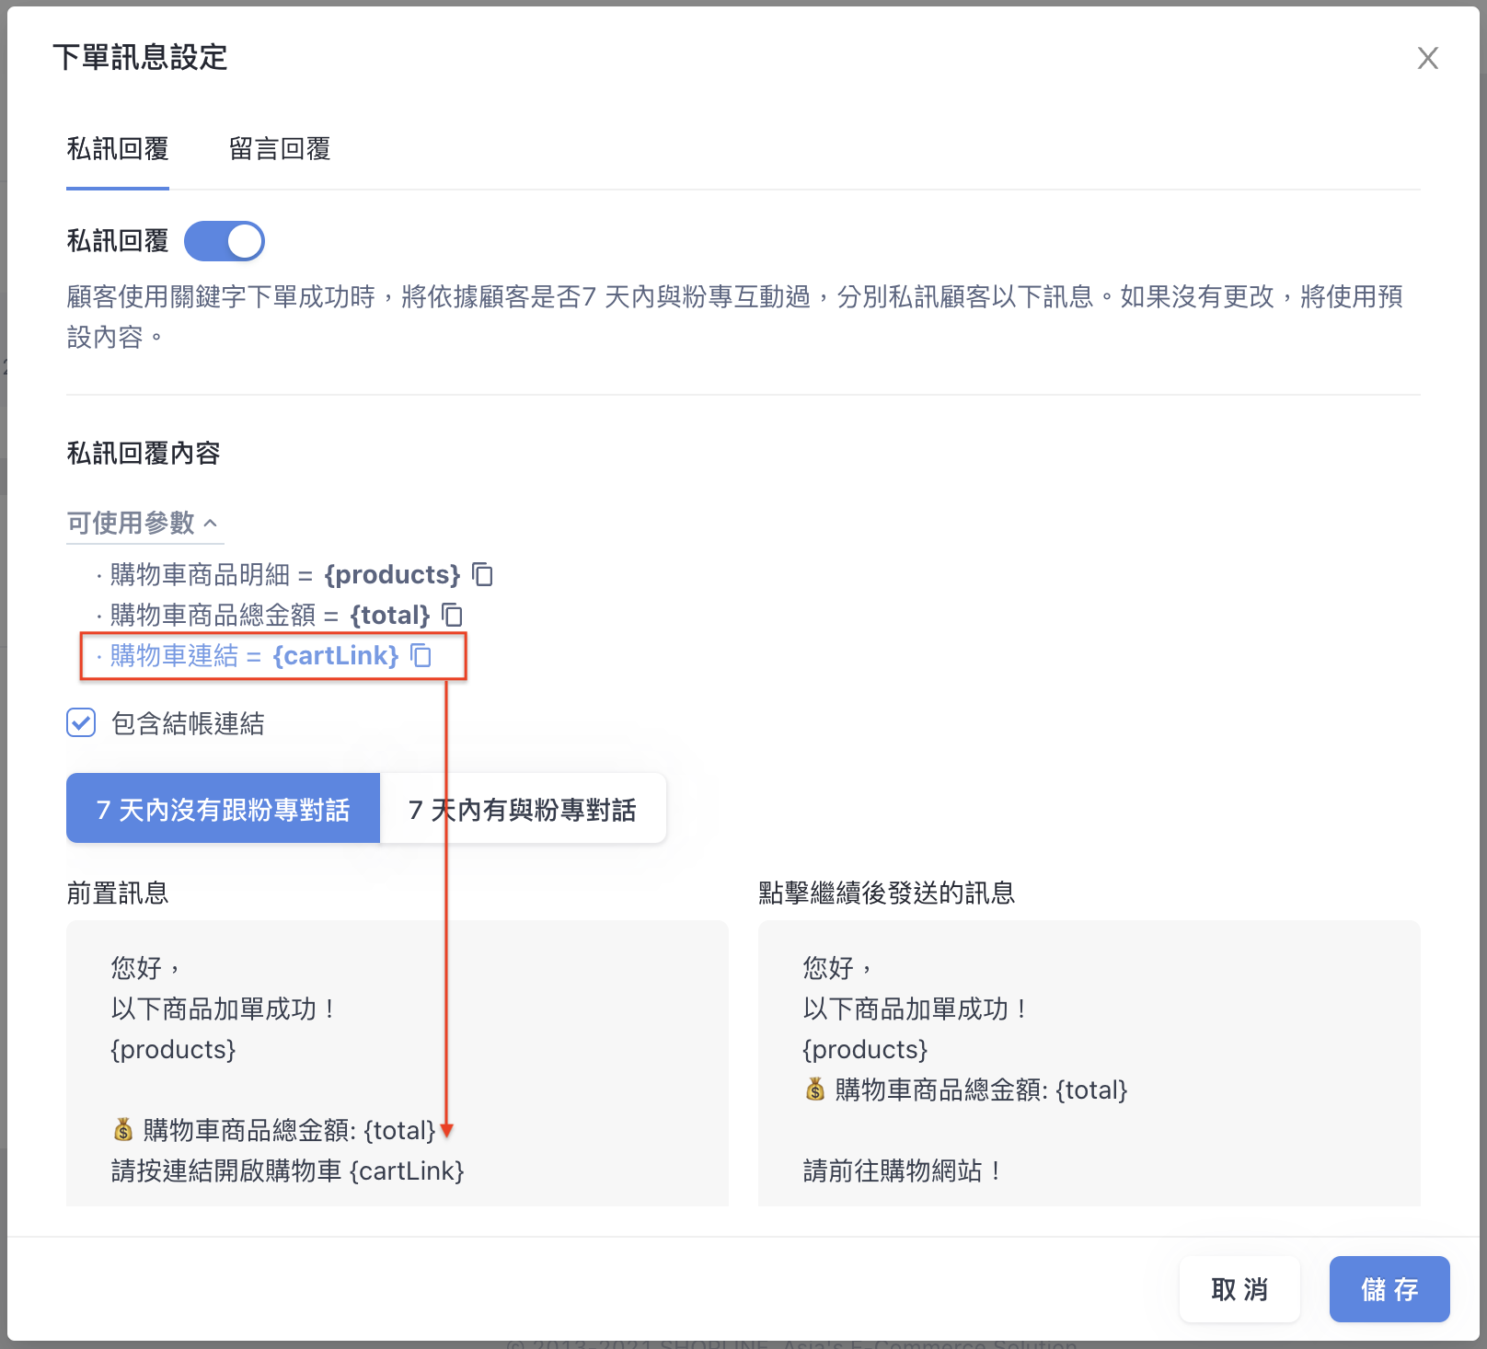Edit the 點擊繼續後發送的訊息 text area
The height and width of the screenshot is (1349, 1487).
[x=1089, y=1064]
